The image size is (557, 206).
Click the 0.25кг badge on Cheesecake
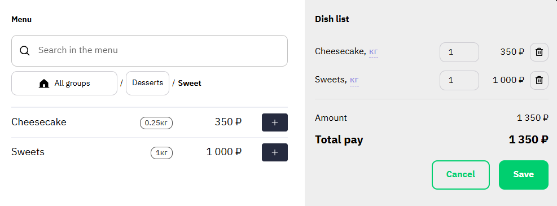pyautogui.click(x=156, y=123)
